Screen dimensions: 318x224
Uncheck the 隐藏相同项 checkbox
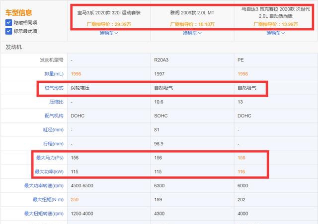[8, 22]
